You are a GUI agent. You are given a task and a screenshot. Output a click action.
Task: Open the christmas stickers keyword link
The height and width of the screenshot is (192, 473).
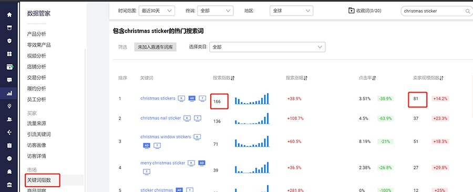pos(158,98)
